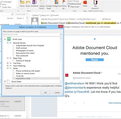Screen dimensions: 121x119
Task: Select Documents from client page
Action: coord(25,53)
